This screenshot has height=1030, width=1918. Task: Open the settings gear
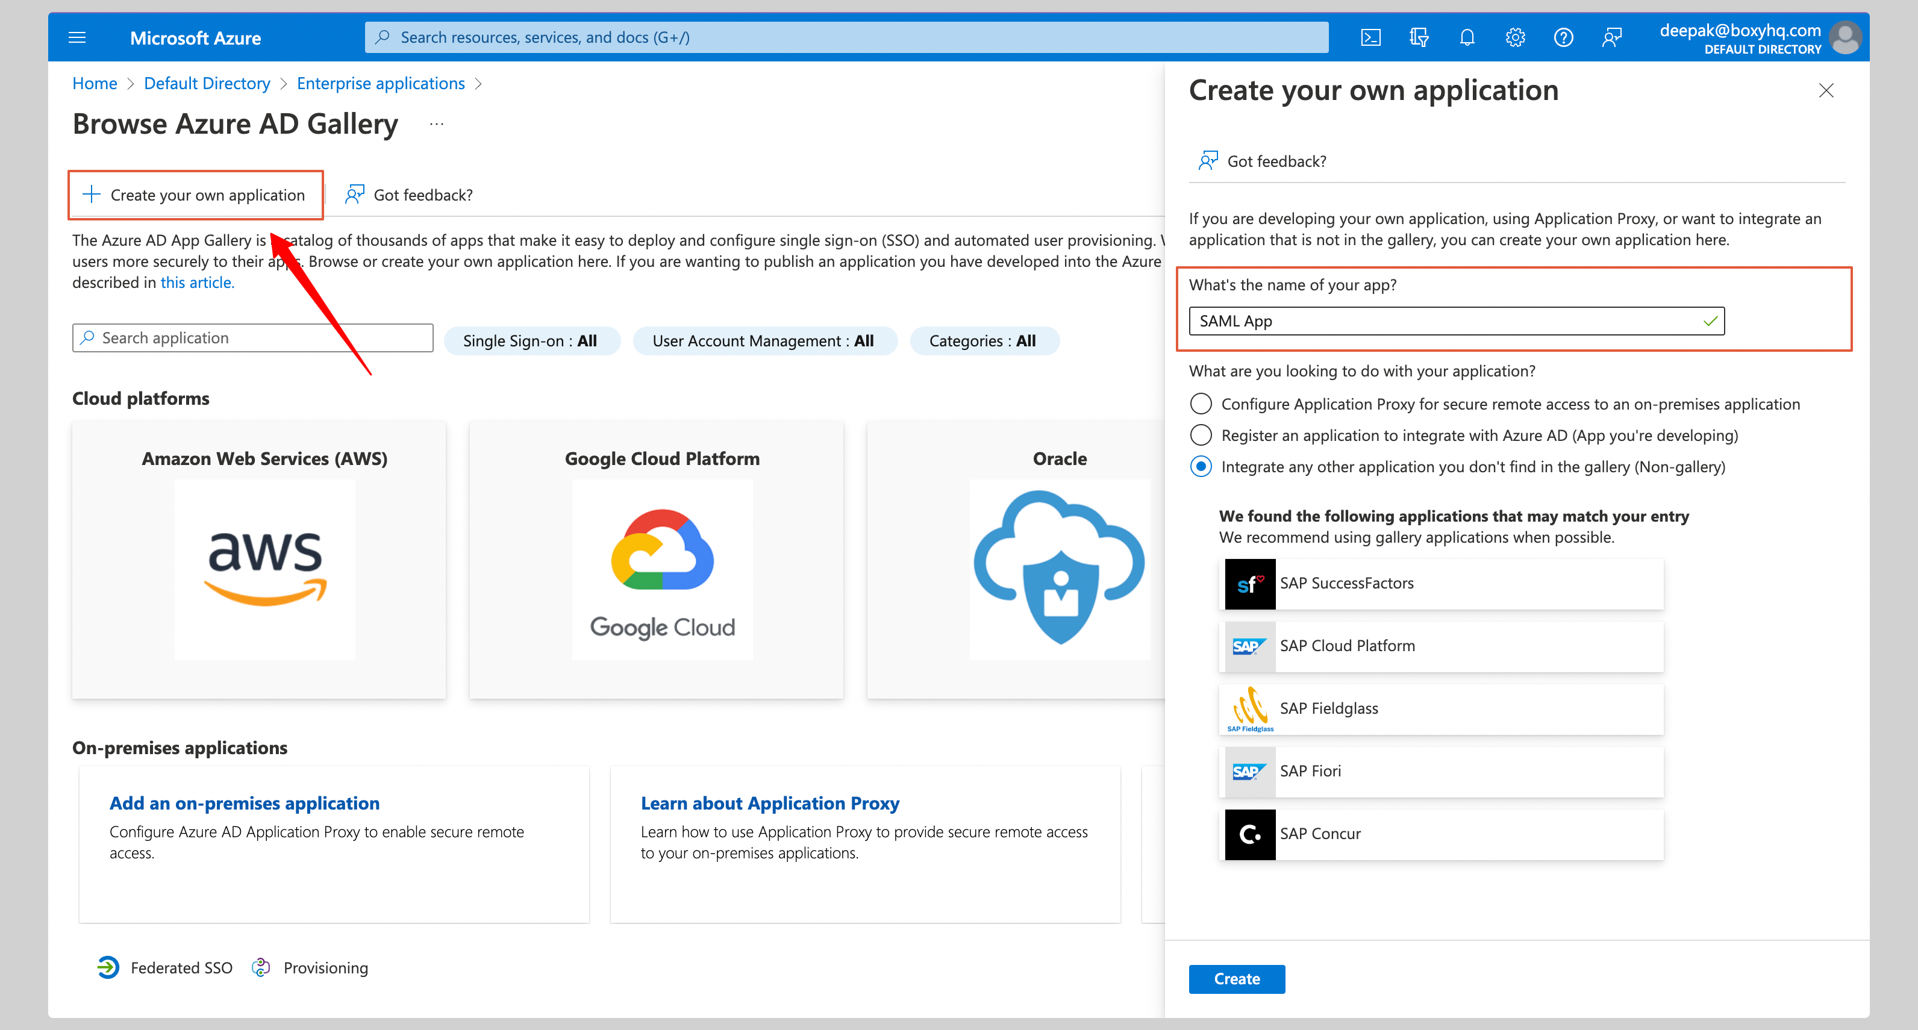(x=1515, y=37)
